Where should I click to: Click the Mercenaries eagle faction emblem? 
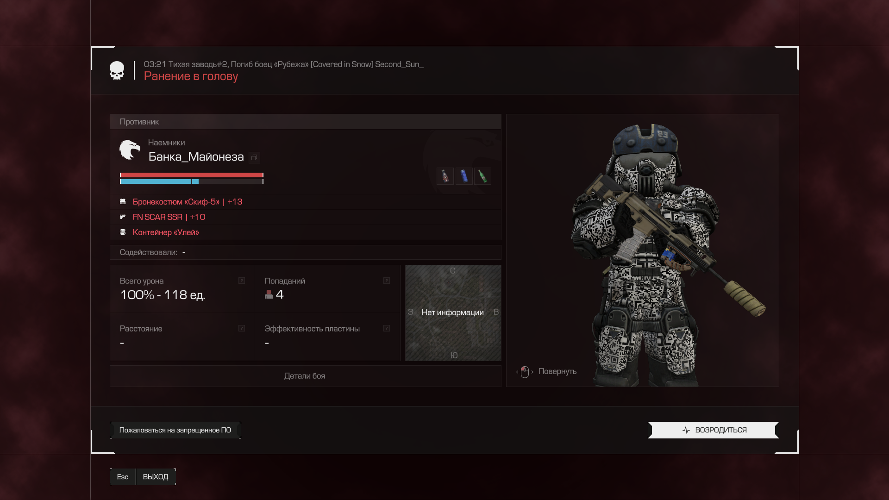tap(130, 150)
